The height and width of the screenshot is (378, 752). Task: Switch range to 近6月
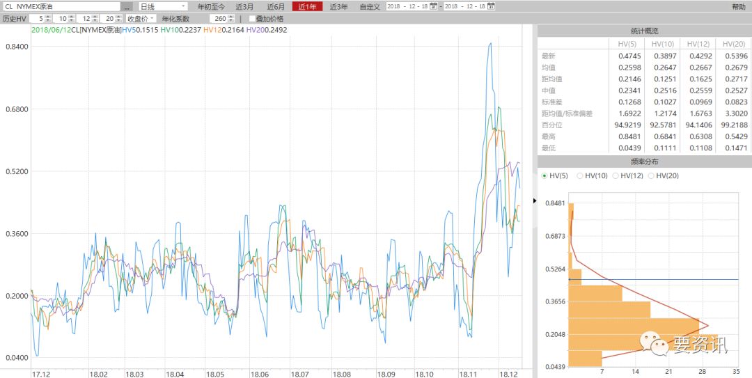pyautogui.click(x=275, y=7)
